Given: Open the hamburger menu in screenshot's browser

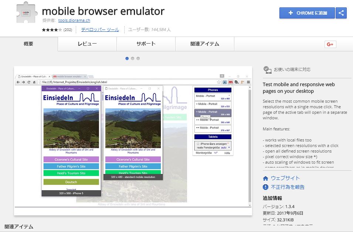Looking at the screenshot, I should pos(248,82).
